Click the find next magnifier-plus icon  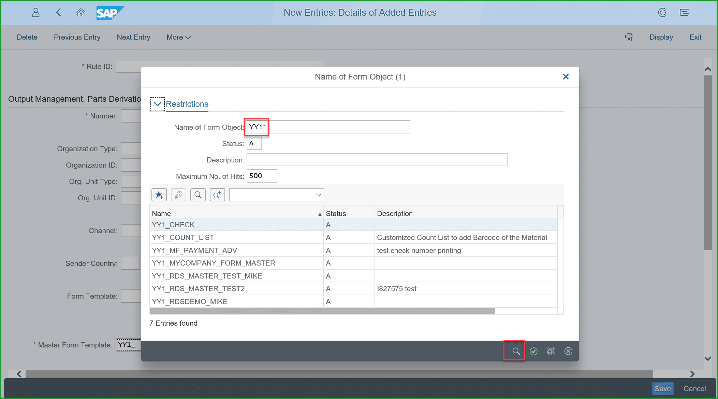[217, 195]
